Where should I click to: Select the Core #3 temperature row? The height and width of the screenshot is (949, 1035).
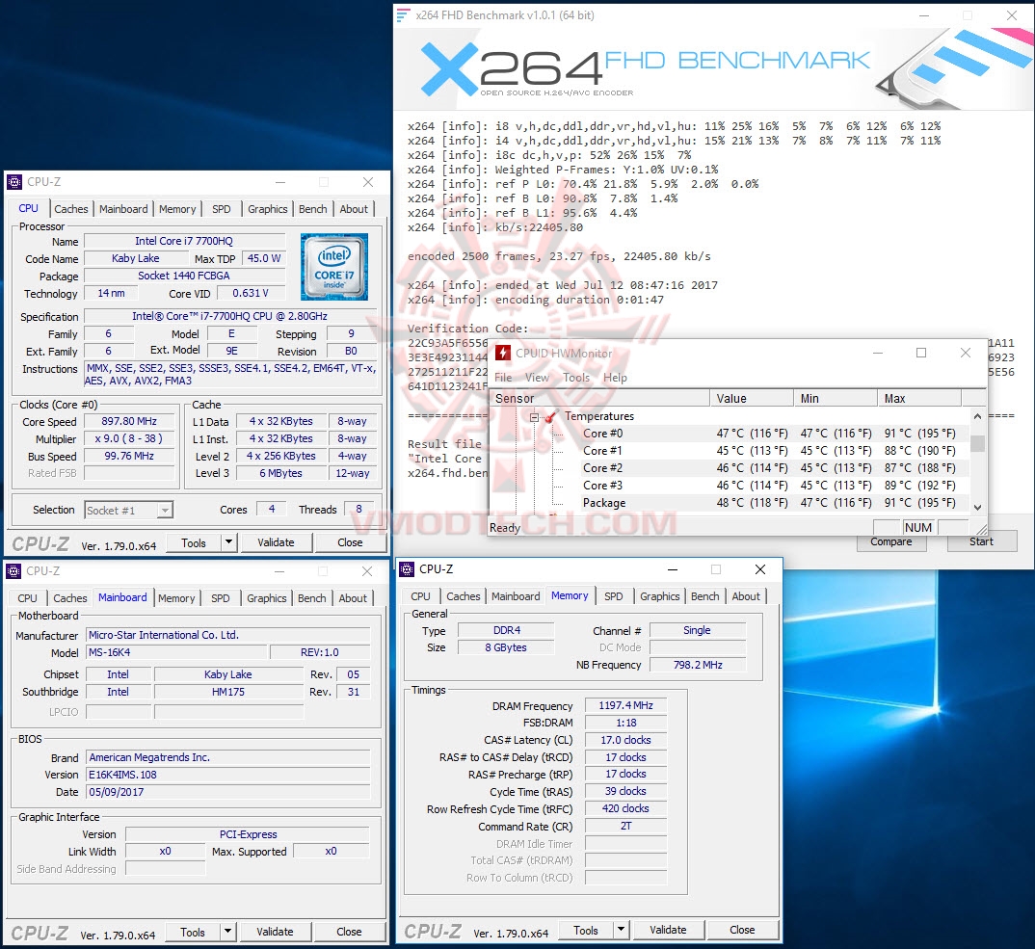point(730,485)
